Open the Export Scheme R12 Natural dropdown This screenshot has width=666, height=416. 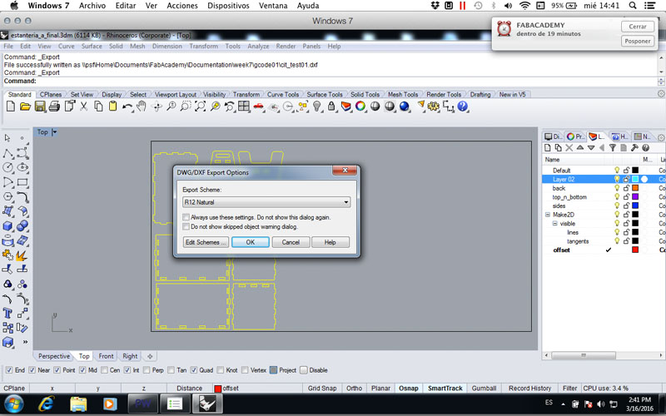266,202
